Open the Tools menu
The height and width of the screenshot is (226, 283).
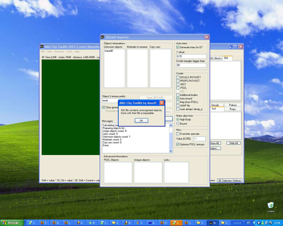click(x=69, y=52)
